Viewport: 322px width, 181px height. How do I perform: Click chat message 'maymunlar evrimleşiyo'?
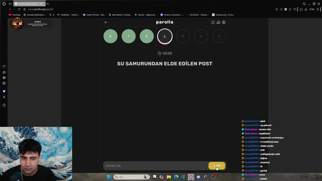pos(272,138)
